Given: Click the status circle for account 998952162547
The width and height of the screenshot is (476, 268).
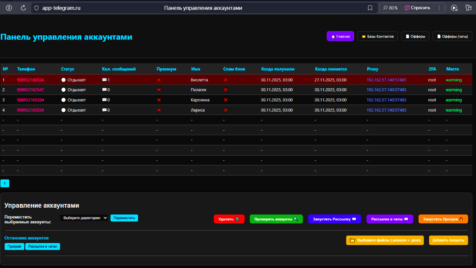Looking at the screenshot, I should pyautogui.click(x=64, y=90).
